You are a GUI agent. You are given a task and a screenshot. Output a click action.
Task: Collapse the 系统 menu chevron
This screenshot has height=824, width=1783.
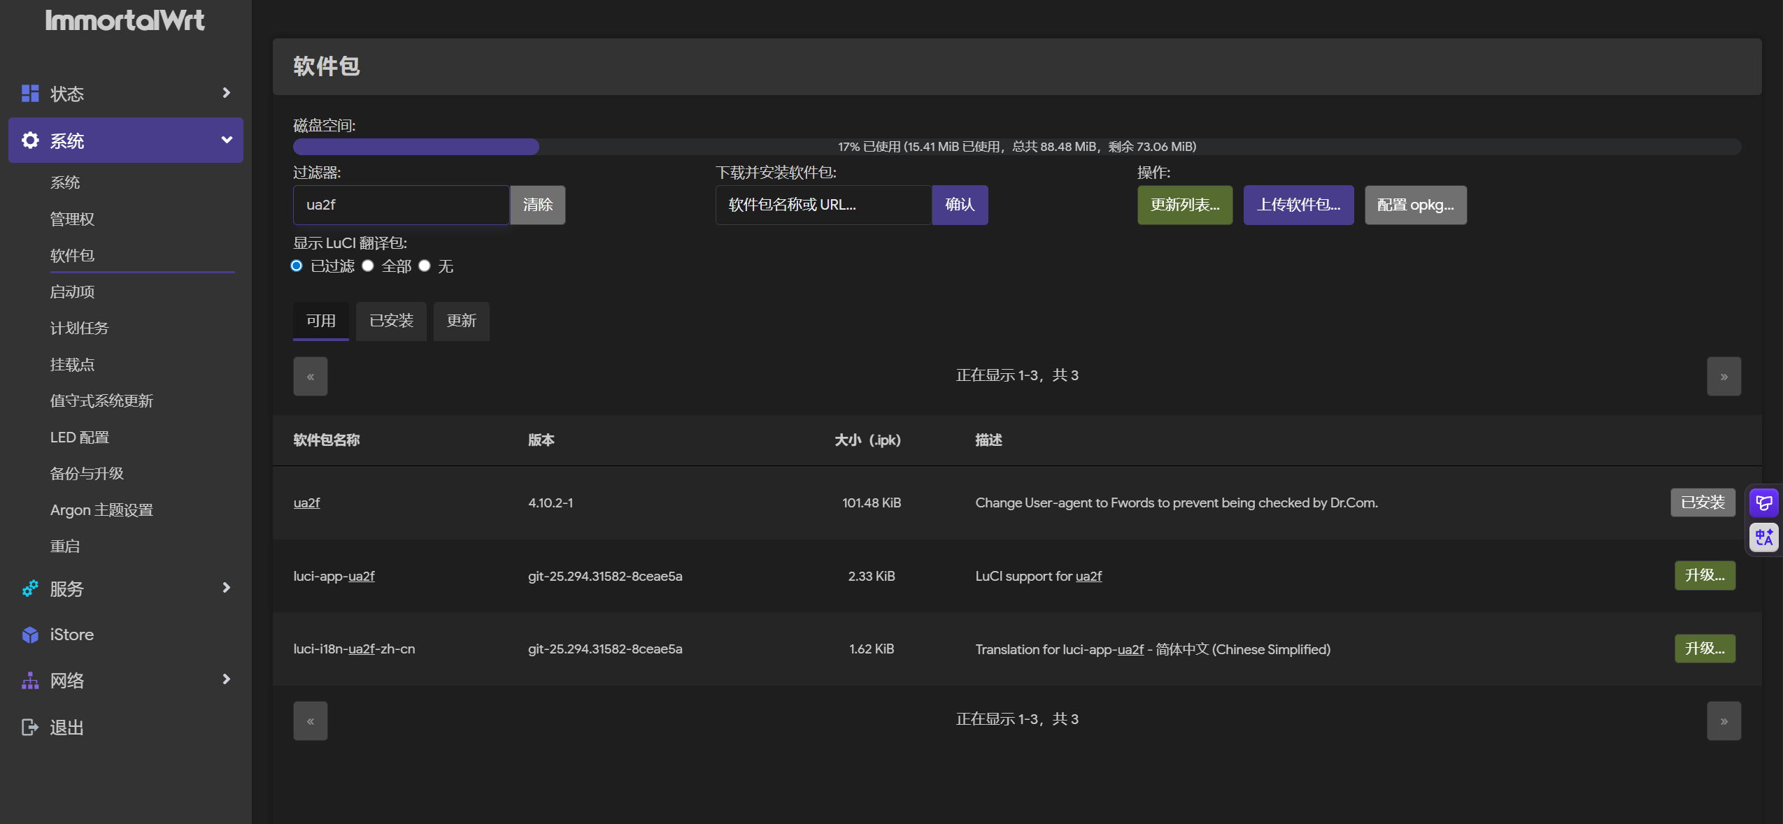tap(226, 140)
